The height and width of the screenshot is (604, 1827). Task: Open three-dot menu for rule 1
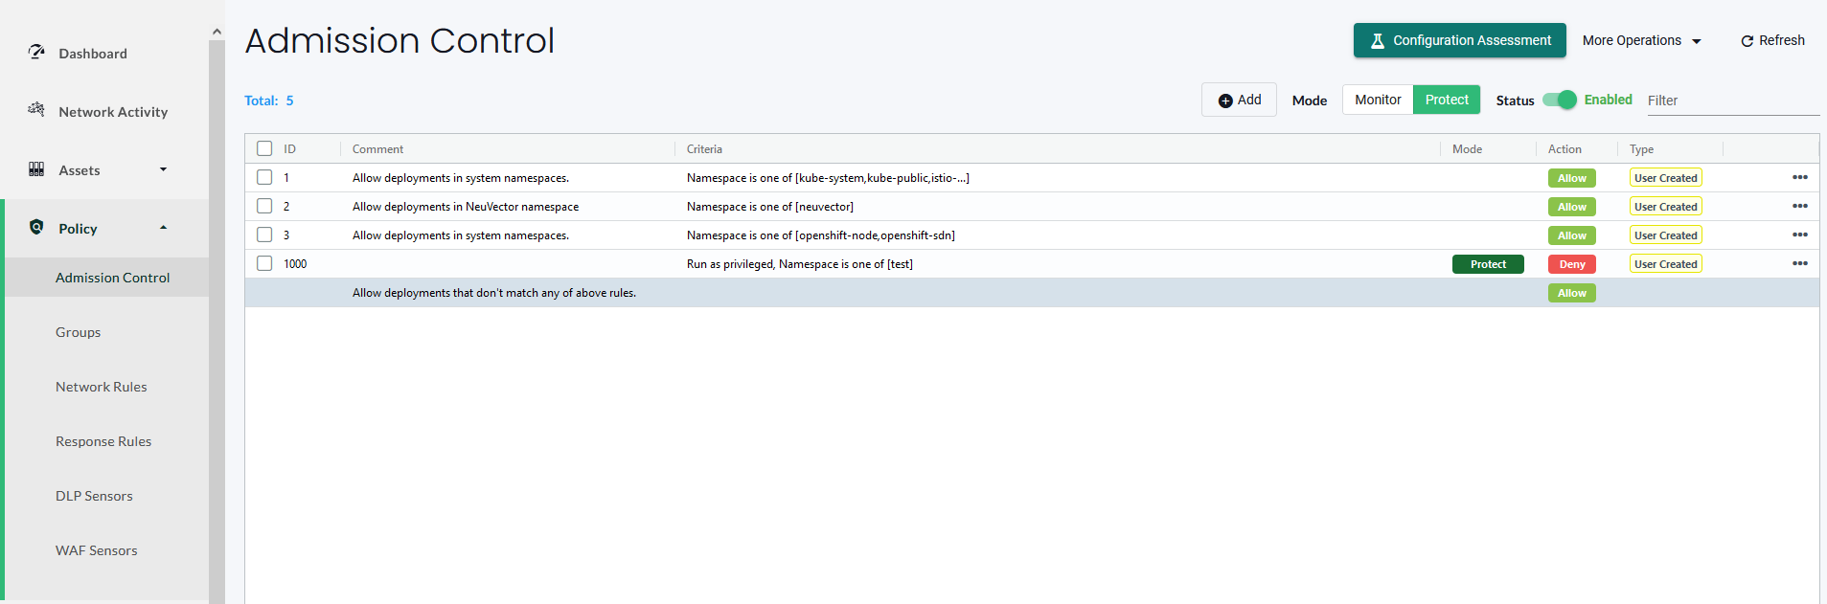point(1800,177)
